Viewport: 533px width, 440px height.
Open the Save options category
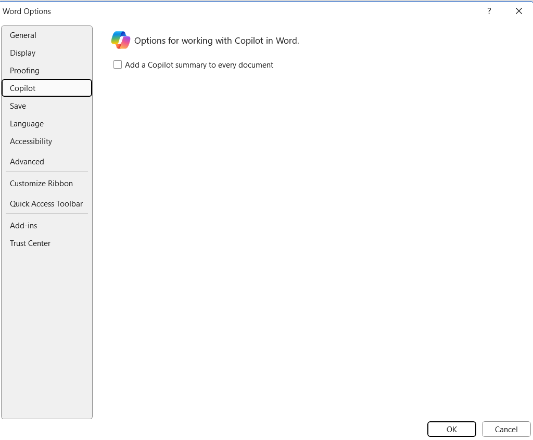46,106
